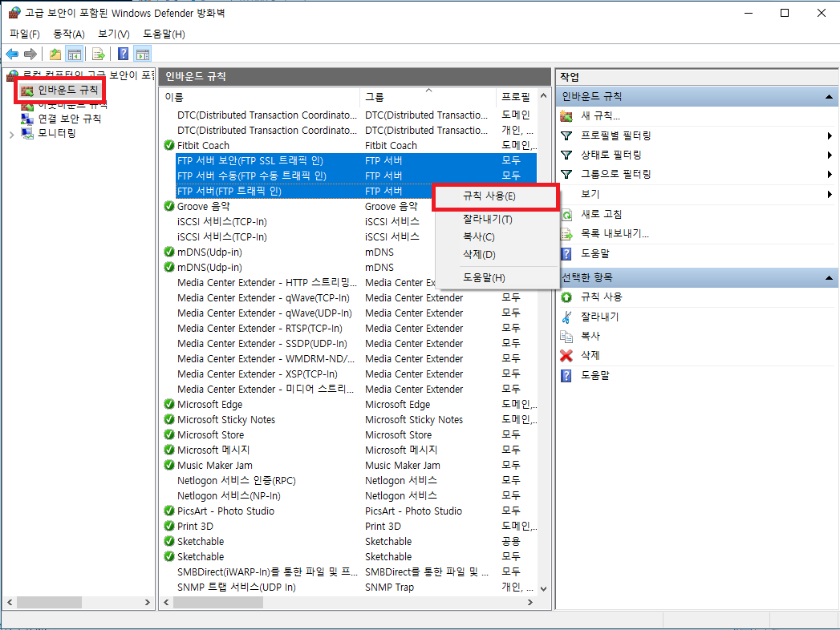Click the 도움말 icon under 인바운드 규칙 actions
The height and width of the screenshot is (630, 840).
566,254
